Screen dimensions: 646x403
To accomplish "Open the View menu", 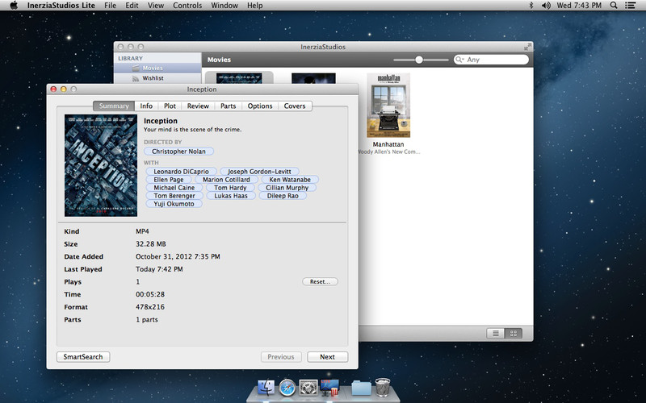I will pos(156,6).
